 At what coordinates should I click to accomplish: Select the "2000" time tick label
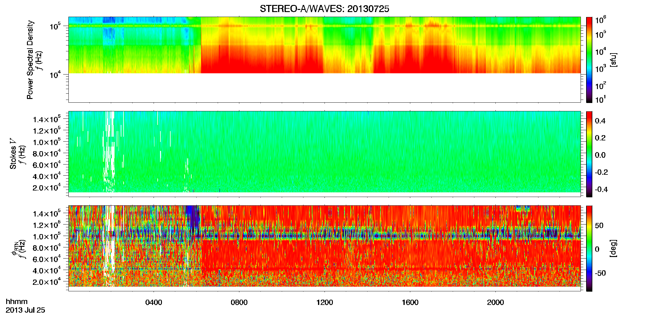coord(495,302)
